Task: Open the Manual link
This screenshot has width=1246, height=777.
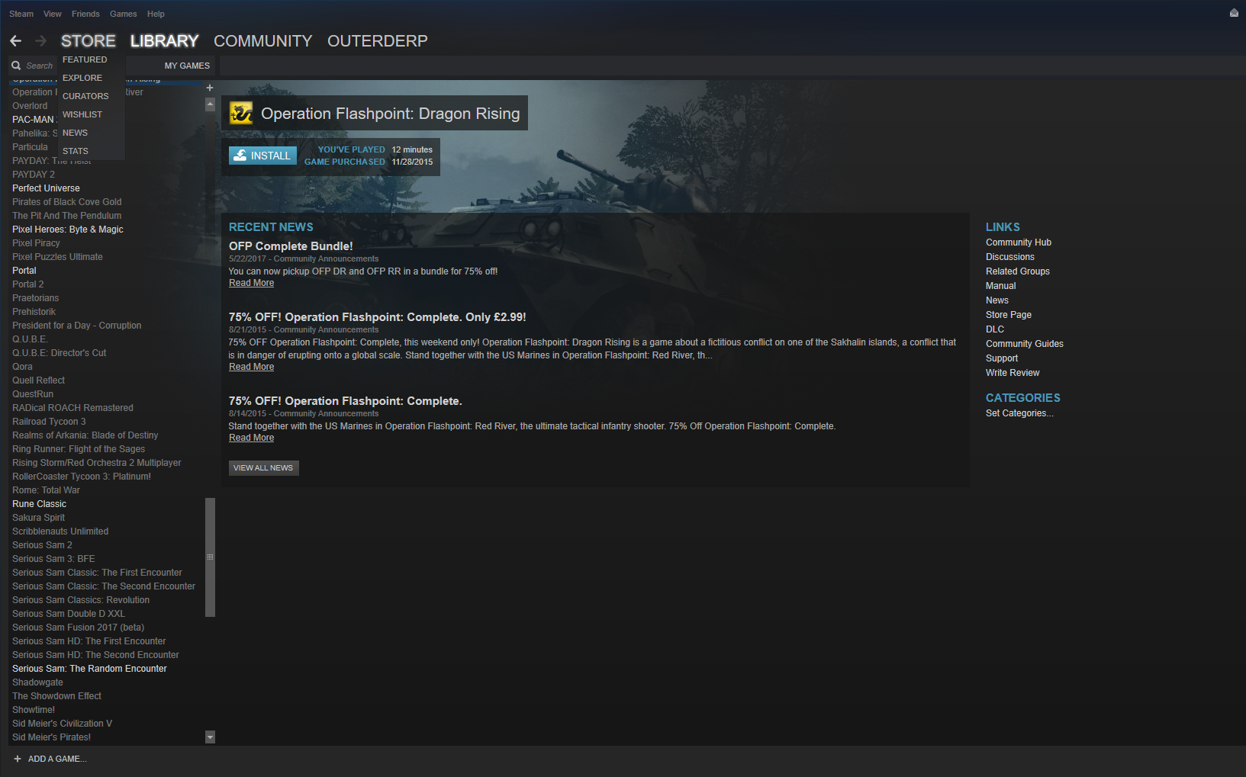Action: click(1001, 286)
